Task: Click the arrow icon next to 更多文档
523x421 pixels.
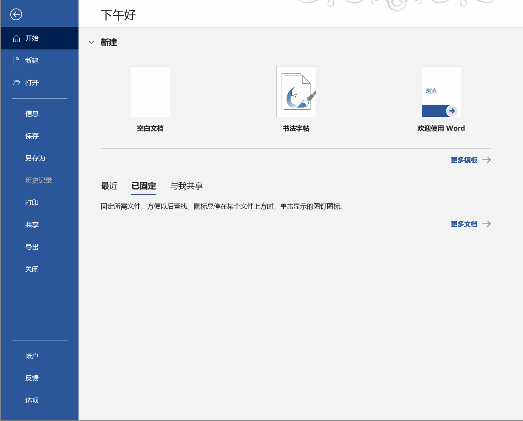Action: click(487, 224)
